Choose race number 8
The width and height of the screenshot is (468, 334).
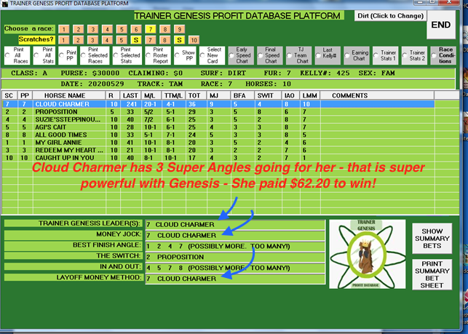(x=165, y=29)
